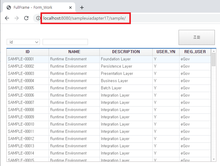Close the FullFrame - Form_Work tab
Screen dimensions: 220x166
point(70,8)
